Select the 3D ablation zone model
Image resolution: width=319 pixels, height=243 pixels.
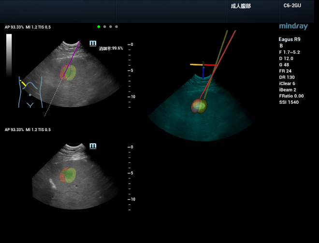[x=199, y=106]
